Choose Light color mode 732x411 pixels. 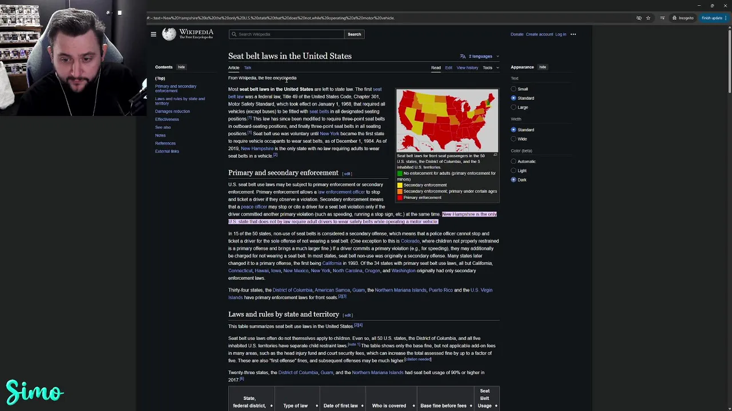[x=514, y=171]
